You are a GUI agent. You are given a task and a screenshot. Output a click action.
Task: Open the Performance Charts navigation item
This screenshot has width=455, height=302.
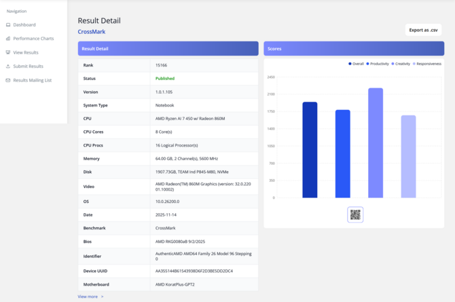(x=33, y=39)
